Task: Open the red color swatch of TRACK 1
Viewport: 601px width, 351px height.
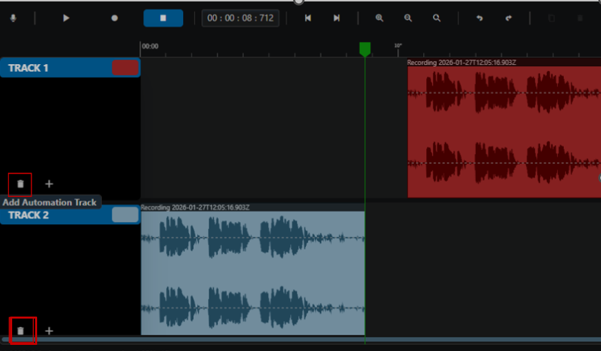Action: (x=126, y=67)
